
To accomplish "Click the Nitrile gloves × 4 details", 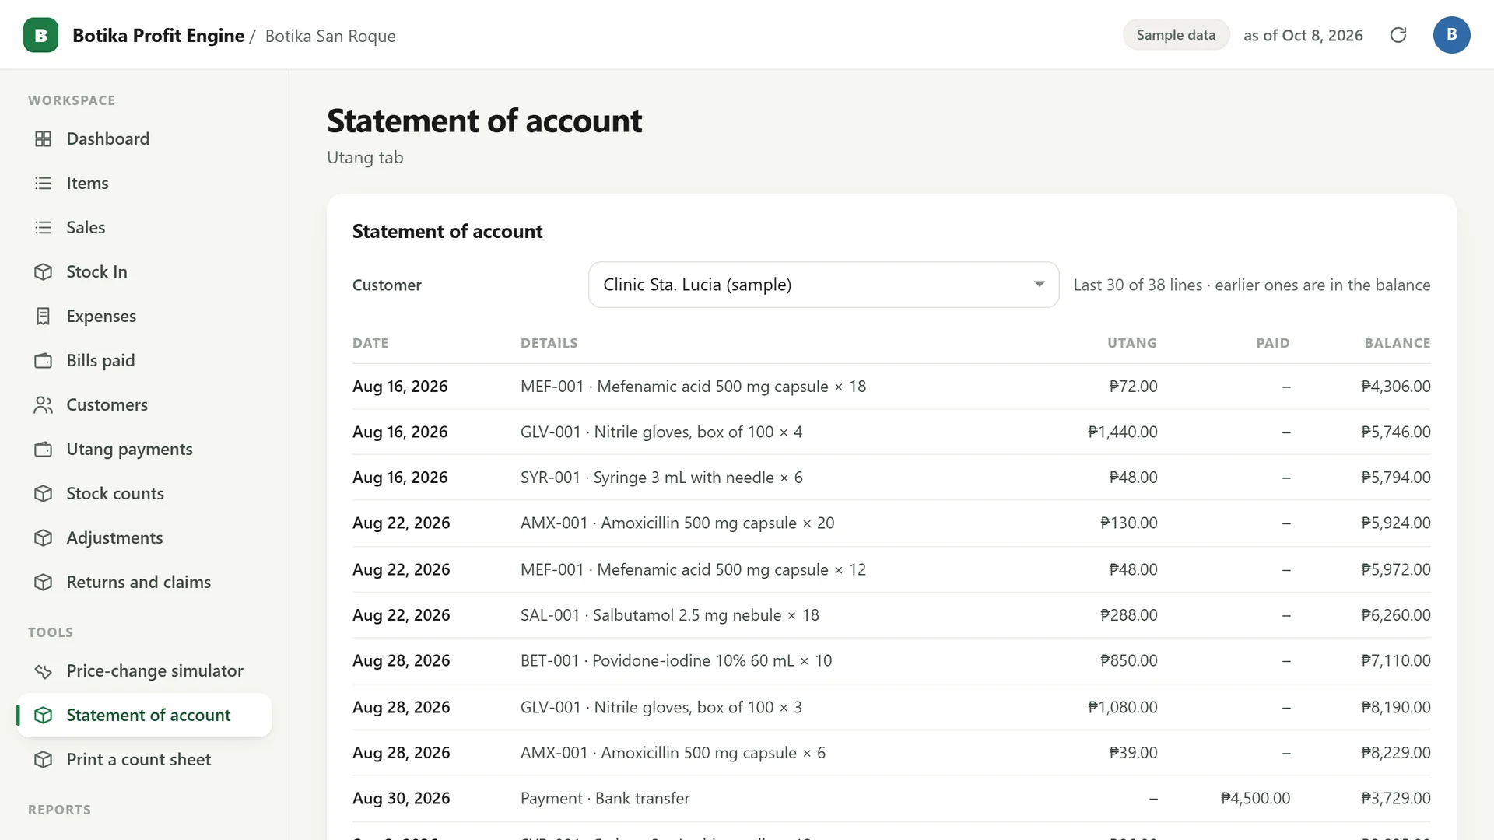I will (x=661, y=432).
